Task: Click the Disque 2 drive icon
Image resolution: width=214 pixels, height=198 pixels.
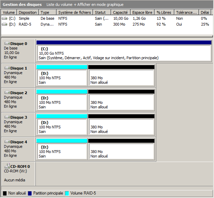Action: [x=7, y=93]
